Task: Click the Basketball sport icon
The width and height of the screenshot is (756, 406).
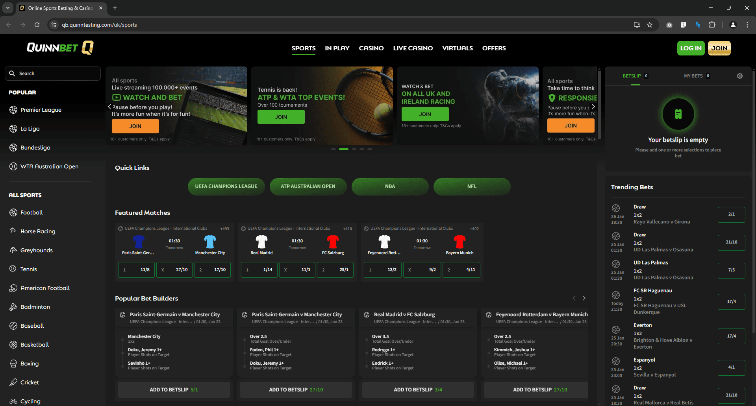Action: click(x=13, y=345)
